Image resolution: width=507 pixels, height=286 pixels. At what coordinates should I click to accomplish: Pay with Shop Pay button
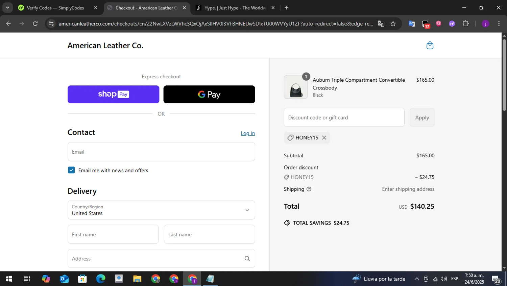click(x=113, y=94)
